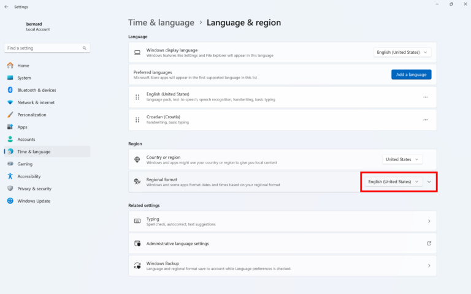Open Accessibility in the sidebar

coord(47,176)
